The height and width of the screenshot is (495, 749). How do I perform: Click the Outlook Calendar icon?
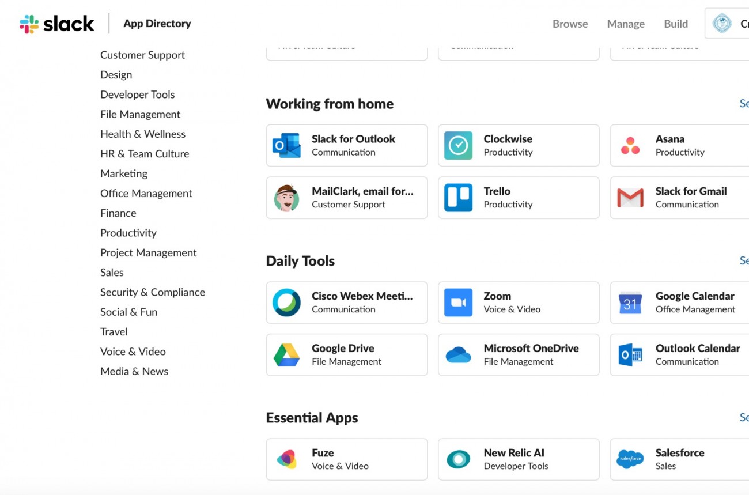pos(630,355)
